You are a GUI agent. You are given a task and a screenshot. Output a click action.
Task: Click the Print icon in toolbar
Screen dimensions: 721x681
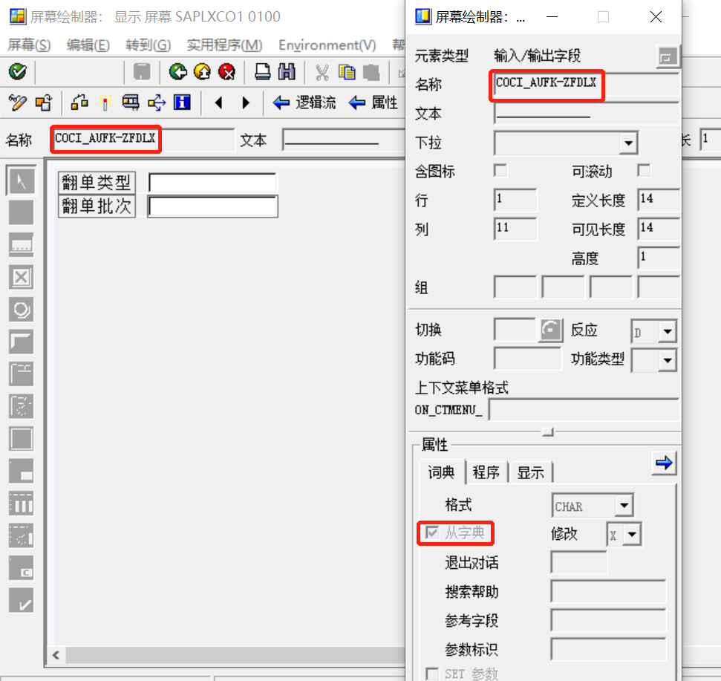tap(263, 72)
